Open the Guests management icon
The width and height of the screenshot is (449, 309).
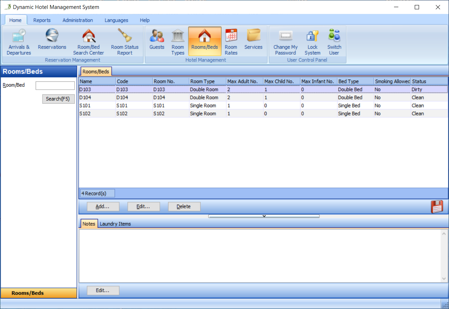[157, 39]
